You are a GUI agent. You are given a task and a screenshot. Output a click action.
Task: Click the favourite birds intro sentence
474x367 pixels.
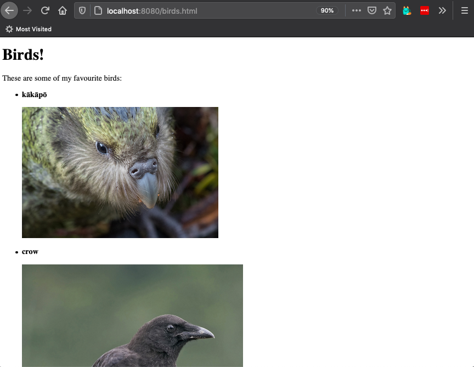pyautogui.click(x=62, y=78)
